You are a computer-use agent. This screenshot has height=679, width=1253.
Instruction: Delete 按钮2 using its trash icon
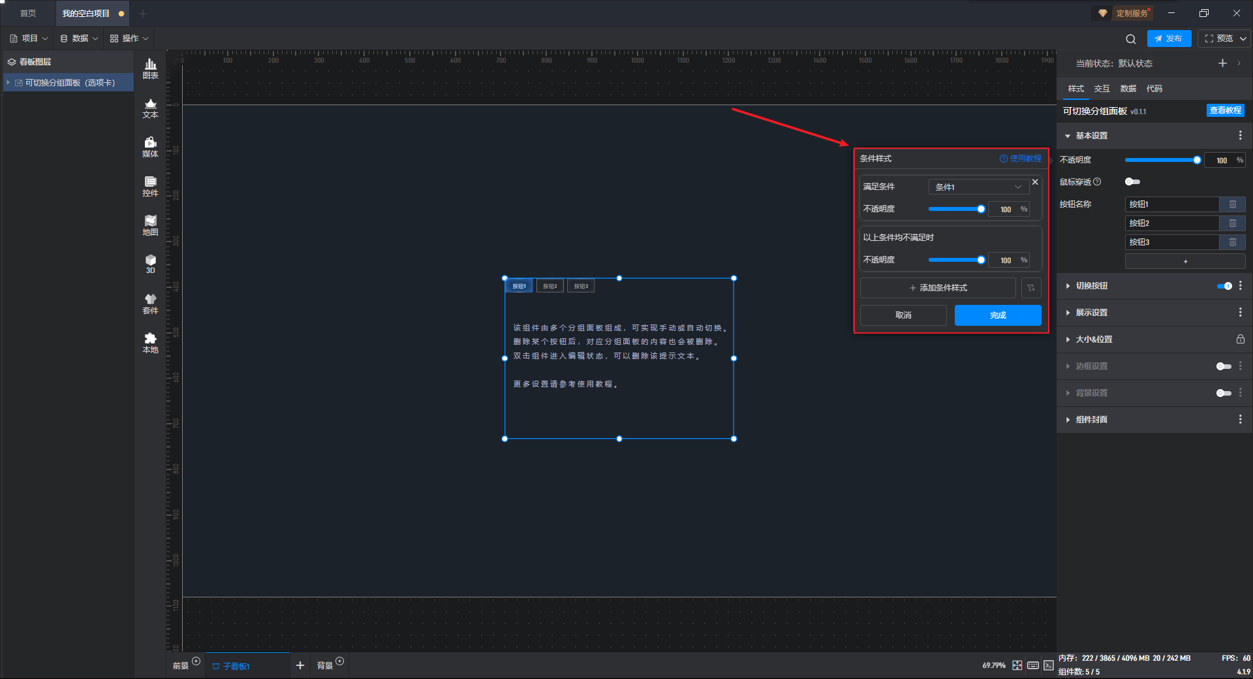coord(1232,223)
